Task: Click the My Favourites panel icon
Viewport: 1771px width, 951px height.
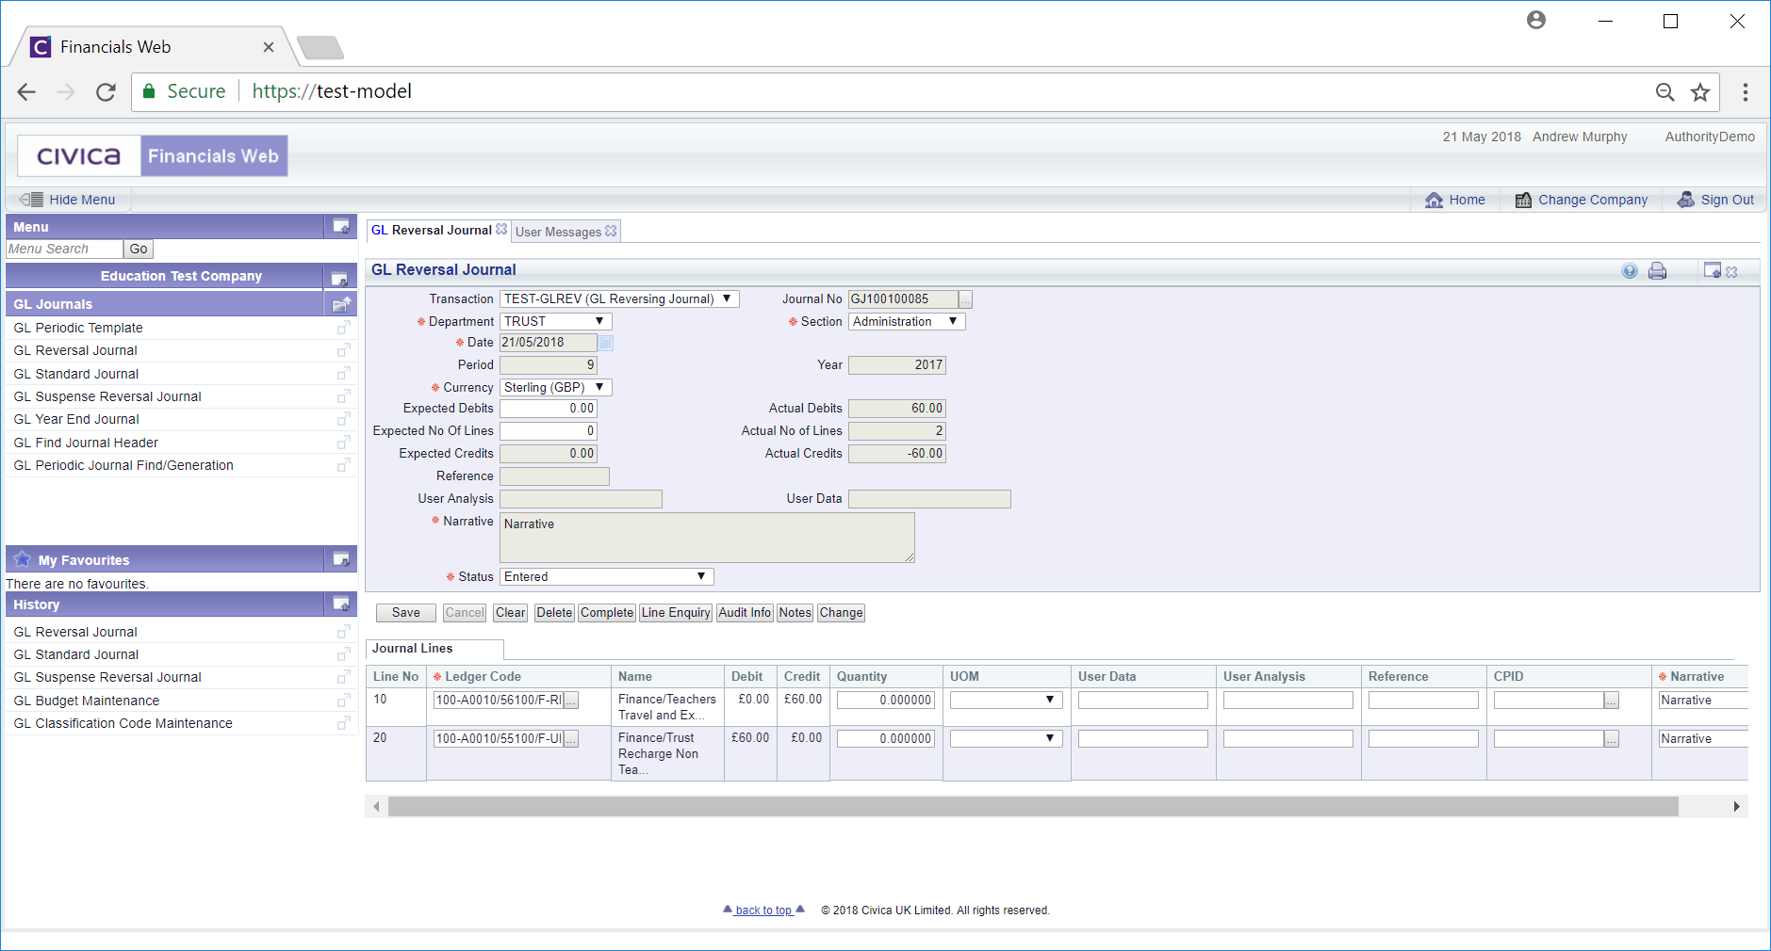Action: coord(341,558)
